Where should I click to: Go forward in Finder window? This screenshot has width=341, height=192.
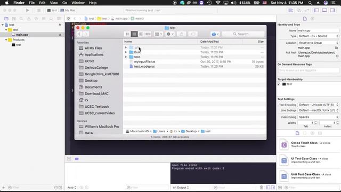[x=86, y=34]
